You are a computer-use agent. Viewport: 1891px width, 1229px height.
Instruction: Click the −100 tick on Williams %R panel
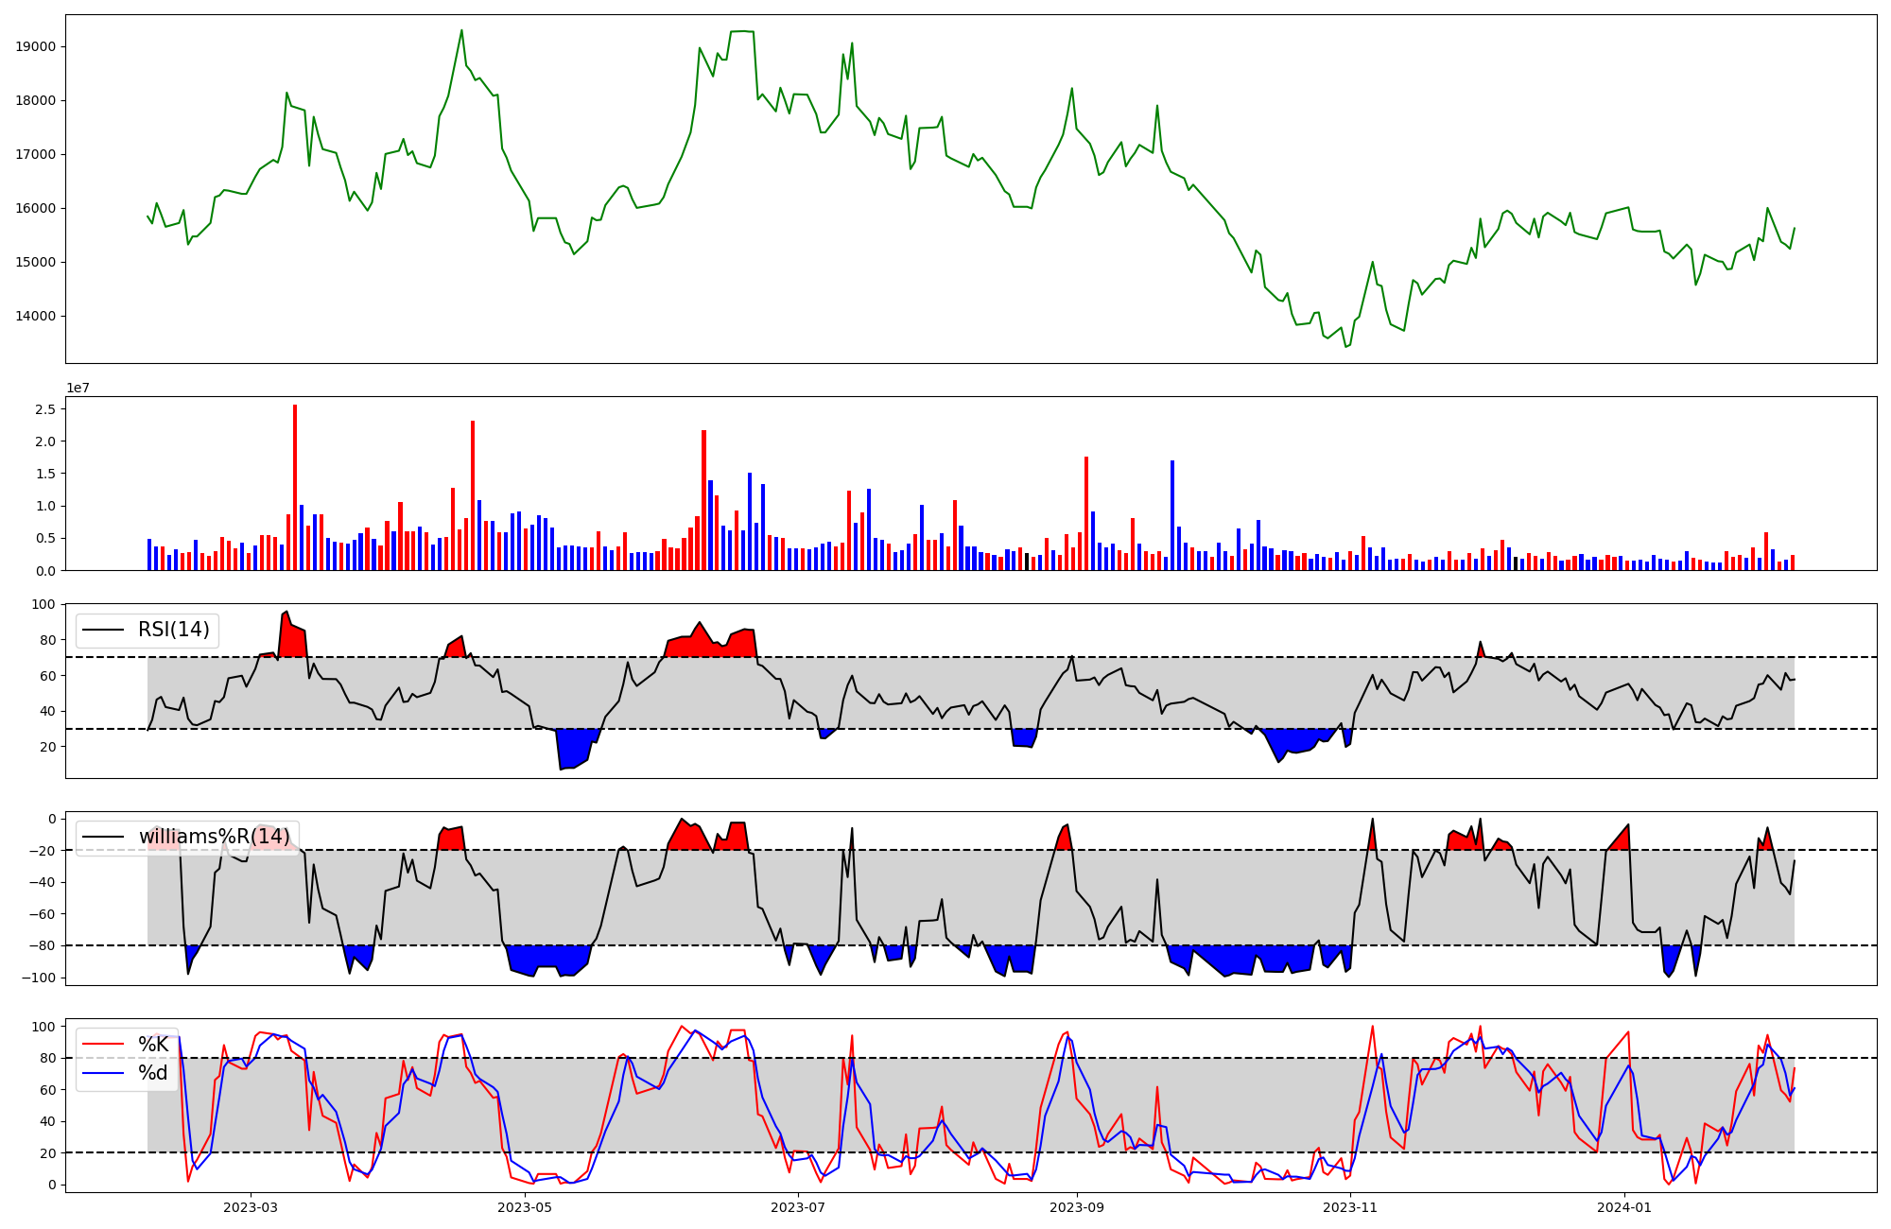37,978
